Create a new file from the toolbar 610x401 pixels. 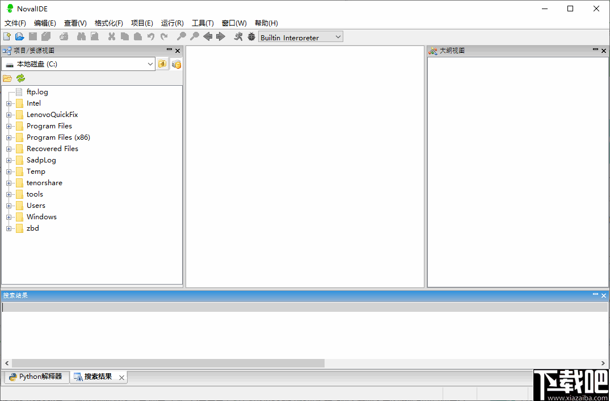(7, 36)
